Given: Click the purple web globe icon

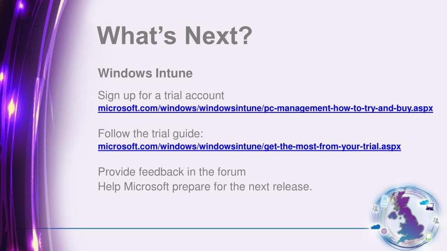Looking at the screenshot, I should pos(384,231).
